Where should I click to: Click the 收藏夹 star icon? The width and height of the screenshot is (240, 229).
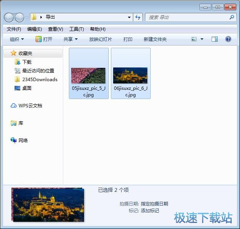tap(14, 53)
